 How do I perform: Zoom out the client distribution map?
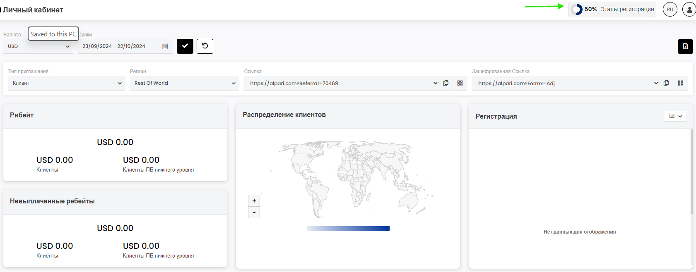[x=254, y=212]
